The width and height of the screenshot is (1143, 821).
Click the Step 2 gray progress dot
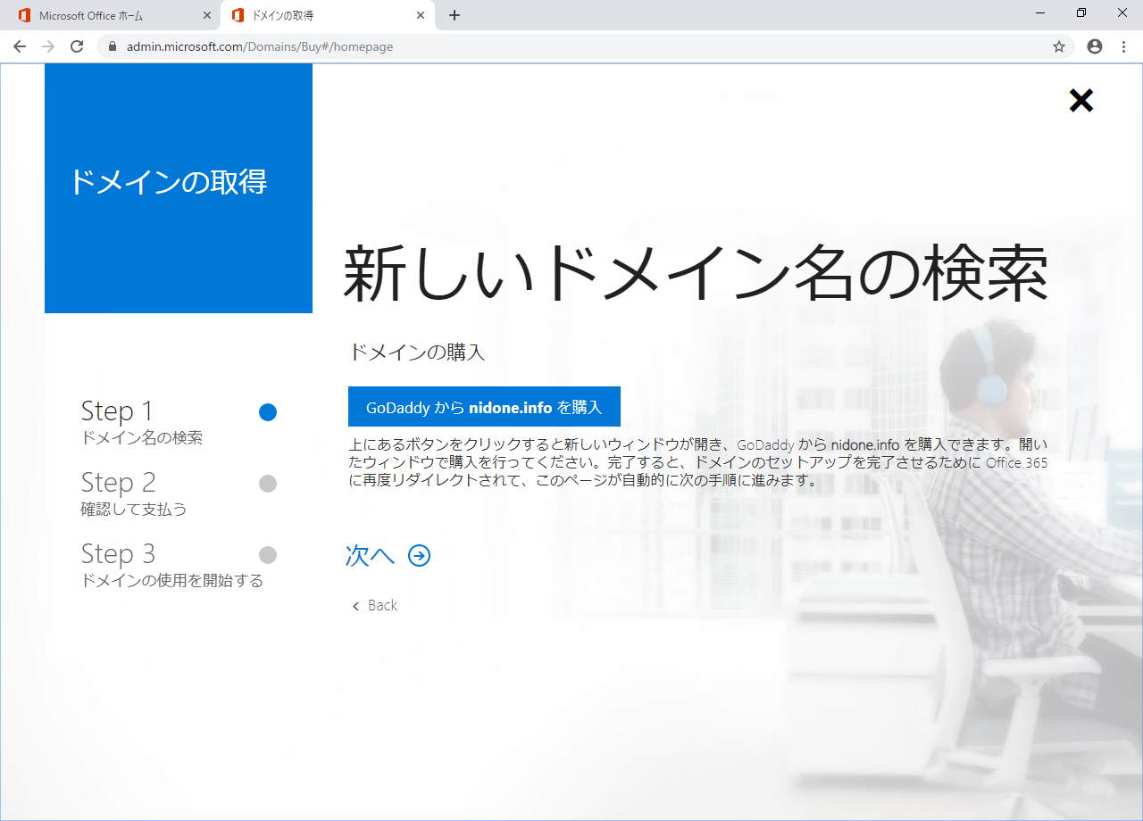point(268,484)
